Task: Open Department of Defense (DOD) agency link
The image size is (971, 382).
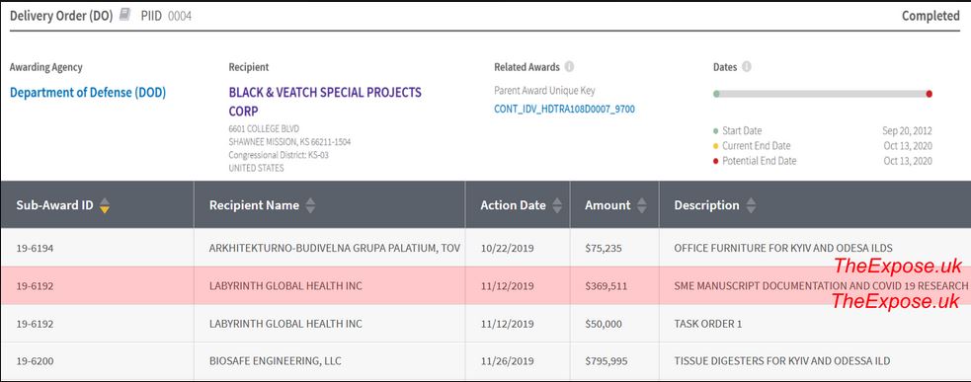Action: coord(88,93)
